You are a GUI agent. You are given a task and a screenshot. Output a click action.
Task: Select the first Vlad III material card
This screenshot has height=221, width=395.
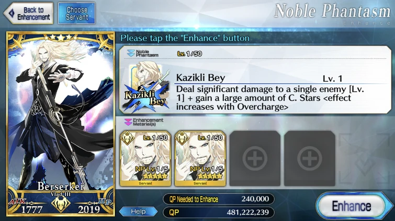[145, 158]
